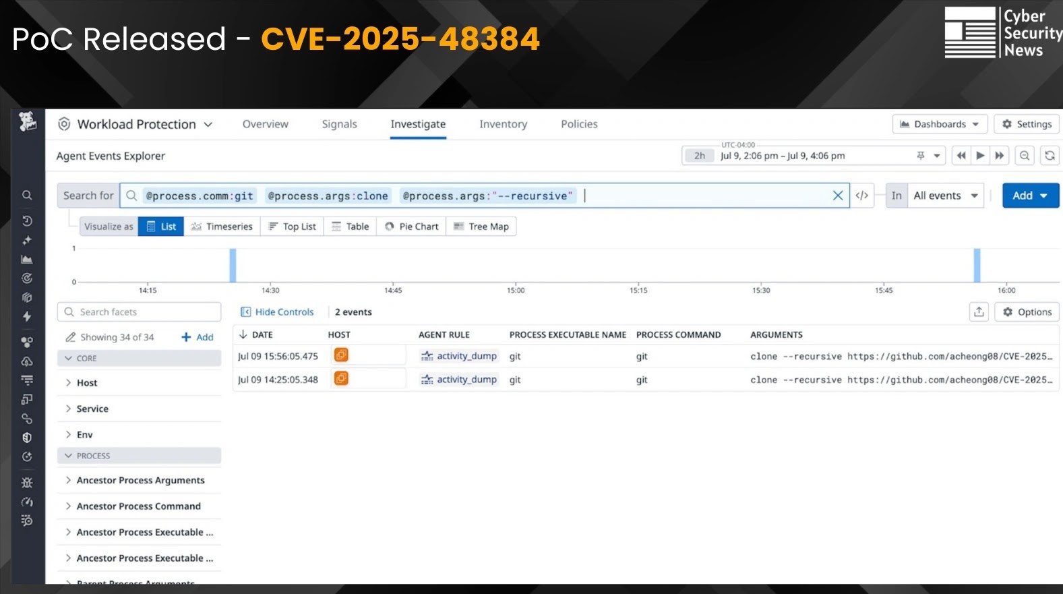This screenshot has width=1063, height=594.
Task: Open the lightning bolt Actions sidebar icon
Action: click(27, 316)
